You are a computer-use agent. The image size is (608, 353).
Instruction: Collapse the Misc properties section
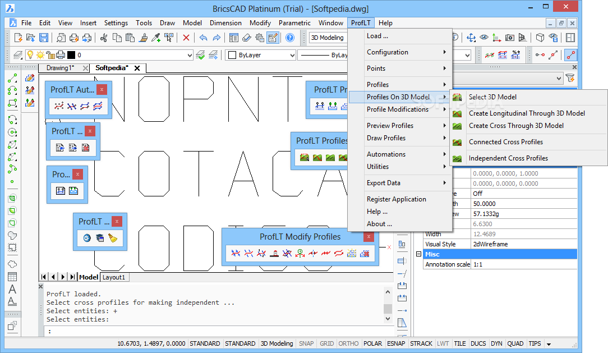coord(419,254)
